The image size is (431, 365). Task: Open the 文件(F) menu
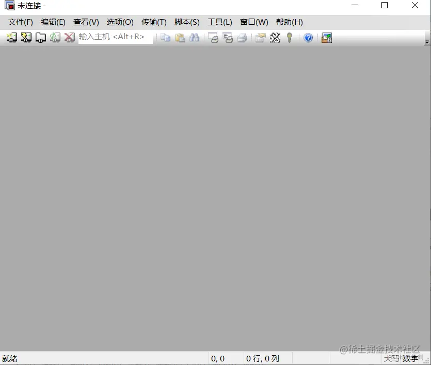click(20, 22)
